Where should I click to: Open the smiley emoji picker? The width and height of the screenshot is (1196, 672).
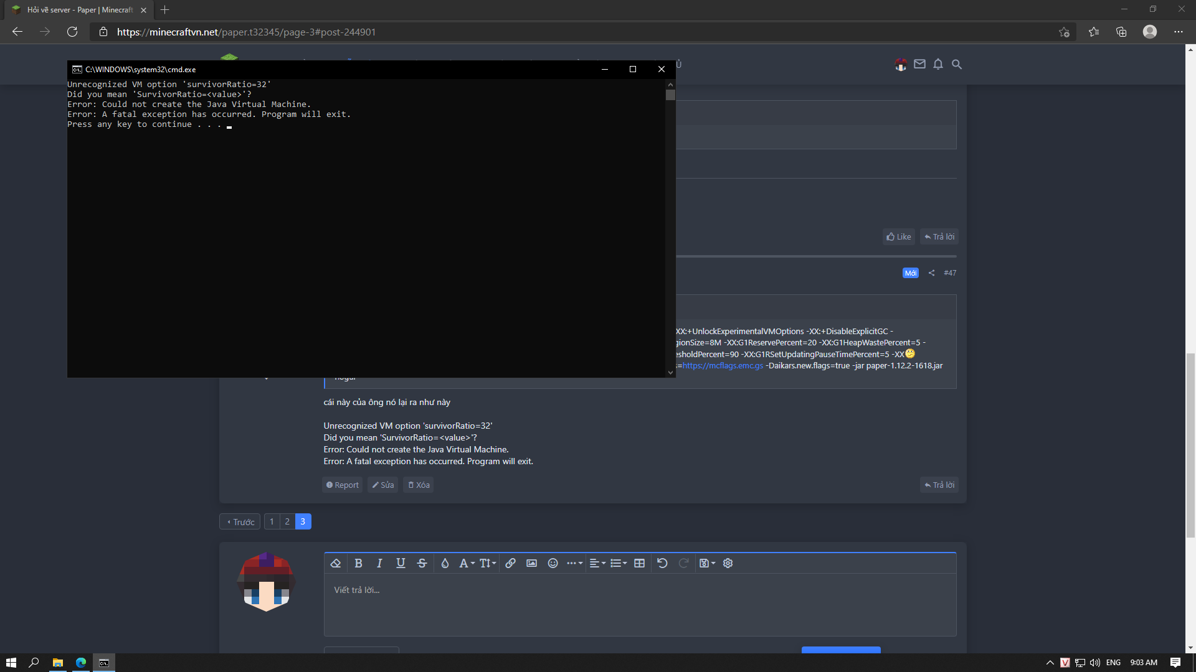point(553,563)
